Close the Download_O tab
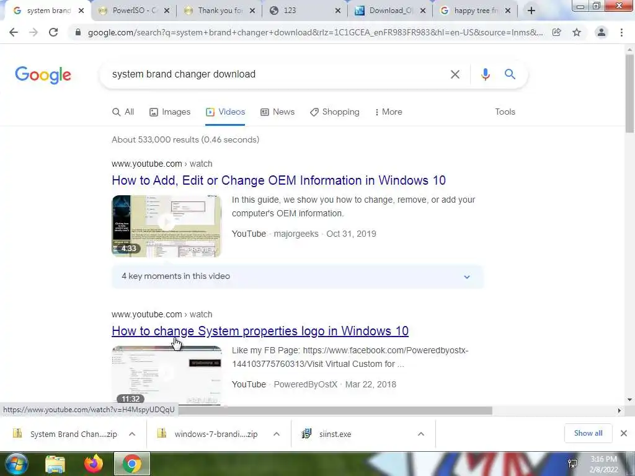This screenshot has height=476, width=635. 423,11
